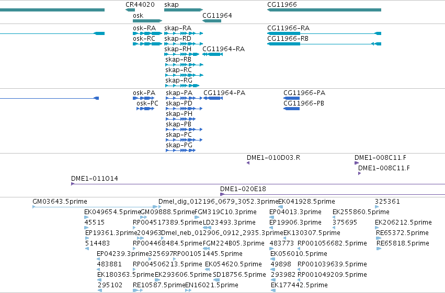Select transcript skap-RC
The image size is (445, 293).
click(x=184, y=75)
